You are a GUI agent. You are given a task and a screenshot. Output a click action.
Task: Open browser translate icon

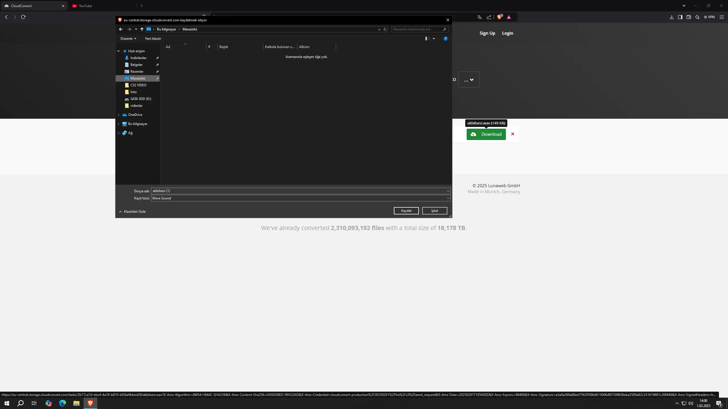[x=479, y=17]
